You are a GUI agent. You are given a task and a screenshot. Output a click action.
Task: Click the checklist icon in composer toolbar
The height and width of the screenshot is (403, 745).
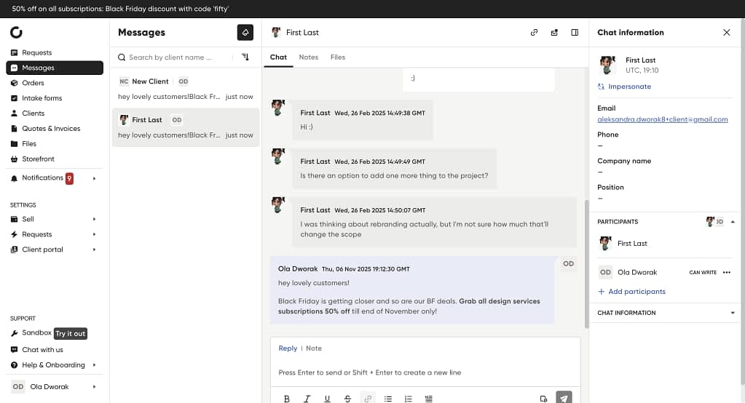(x=428, y=399)
